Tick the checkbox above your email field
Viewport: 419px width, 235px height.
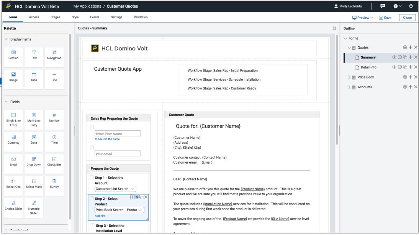pyautogui.click(x=92, y=147)
